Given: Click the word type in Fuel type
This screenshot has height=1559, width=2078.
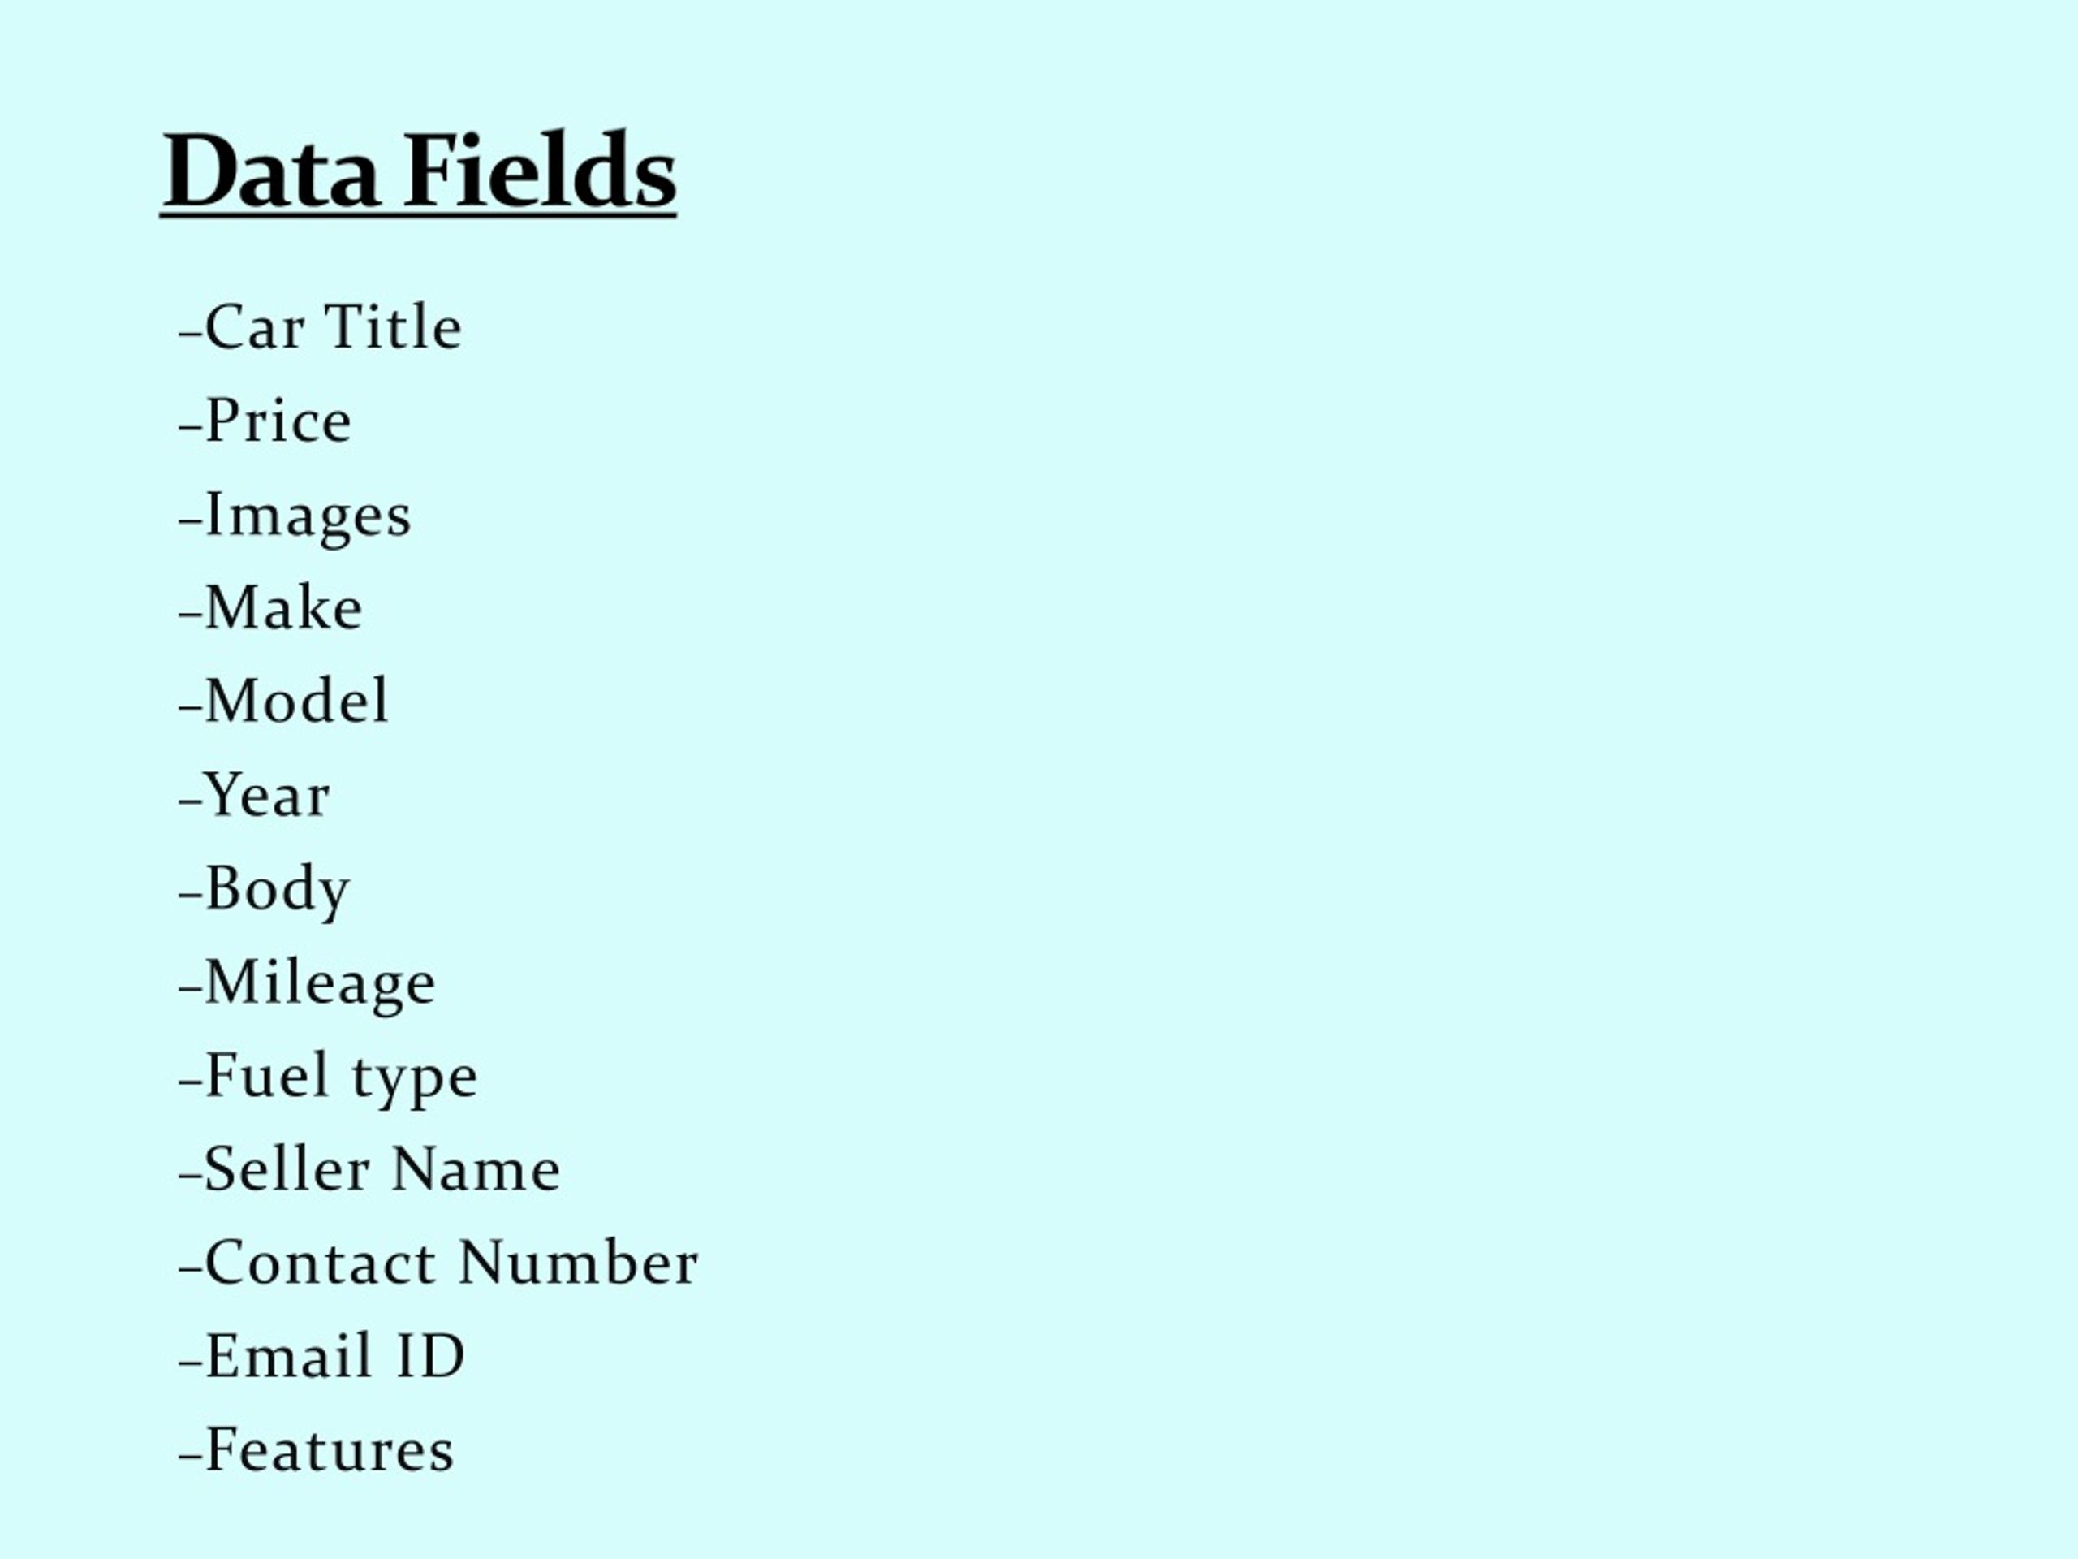Looking at the screenshot, I should pos(416,1081).
